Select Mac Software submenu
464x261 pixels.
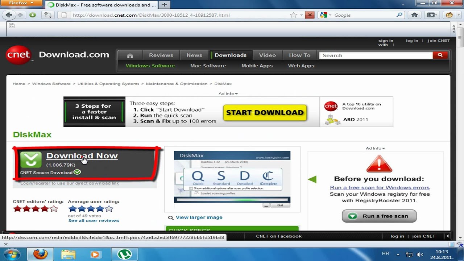point(208,66)
